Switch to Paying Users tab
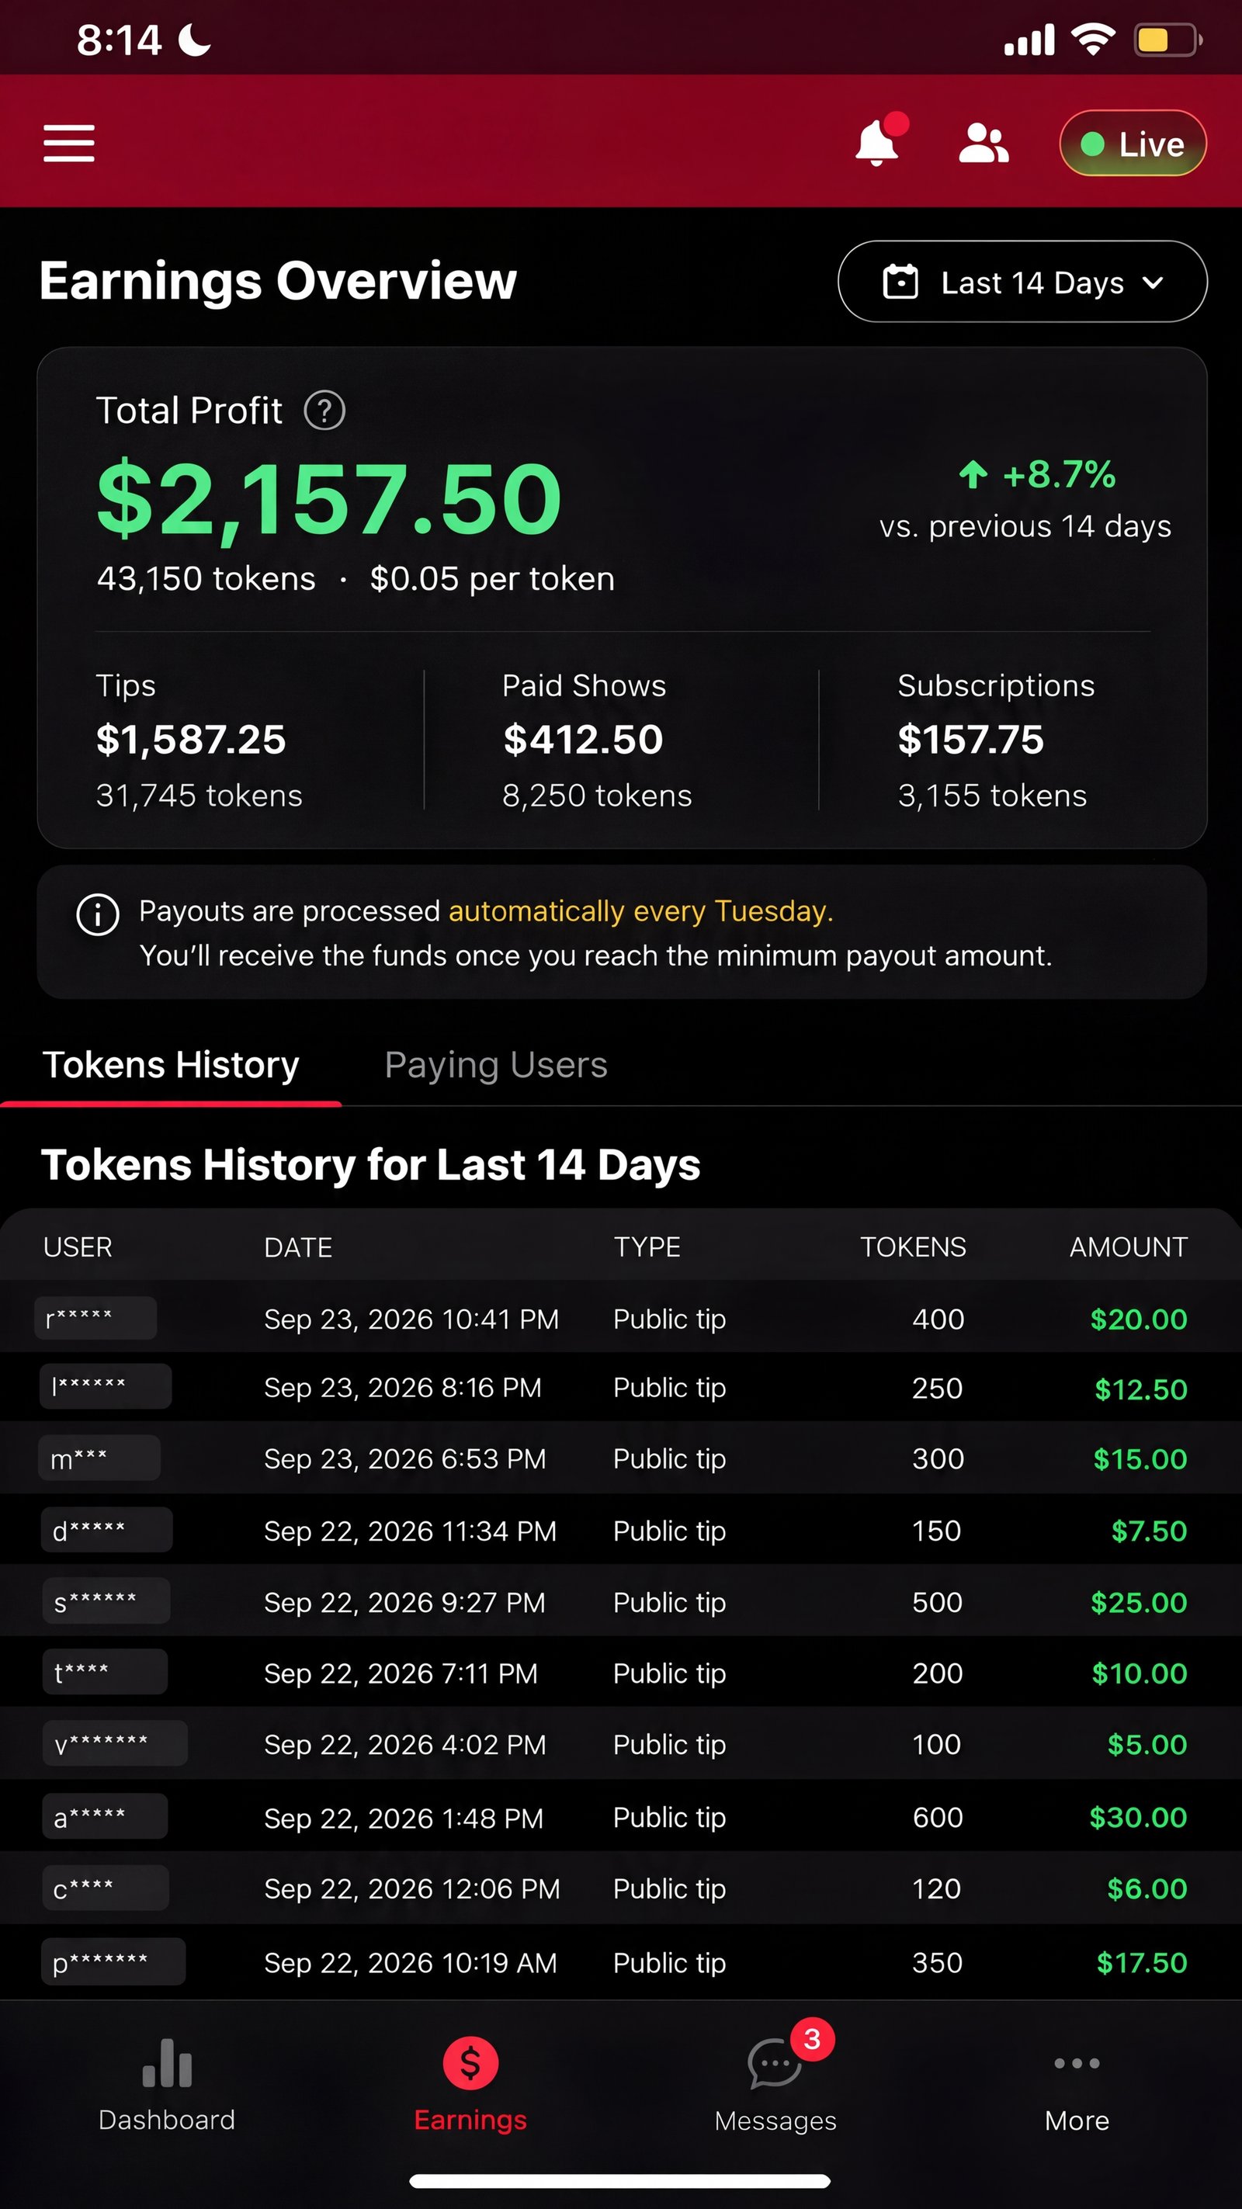Viewport: 1242px width, 2209px height. pos(496,1064)
